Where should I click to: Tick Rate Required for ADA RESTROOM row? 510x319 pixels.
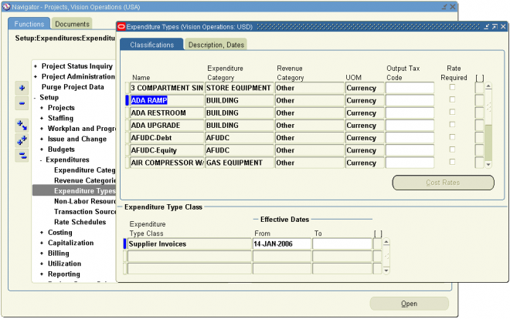[452, 112]
